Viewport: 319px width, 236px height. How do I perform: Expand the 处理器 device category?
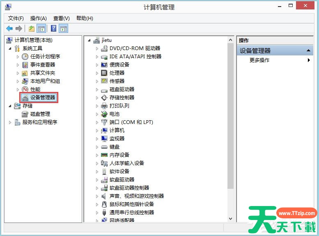97,73
